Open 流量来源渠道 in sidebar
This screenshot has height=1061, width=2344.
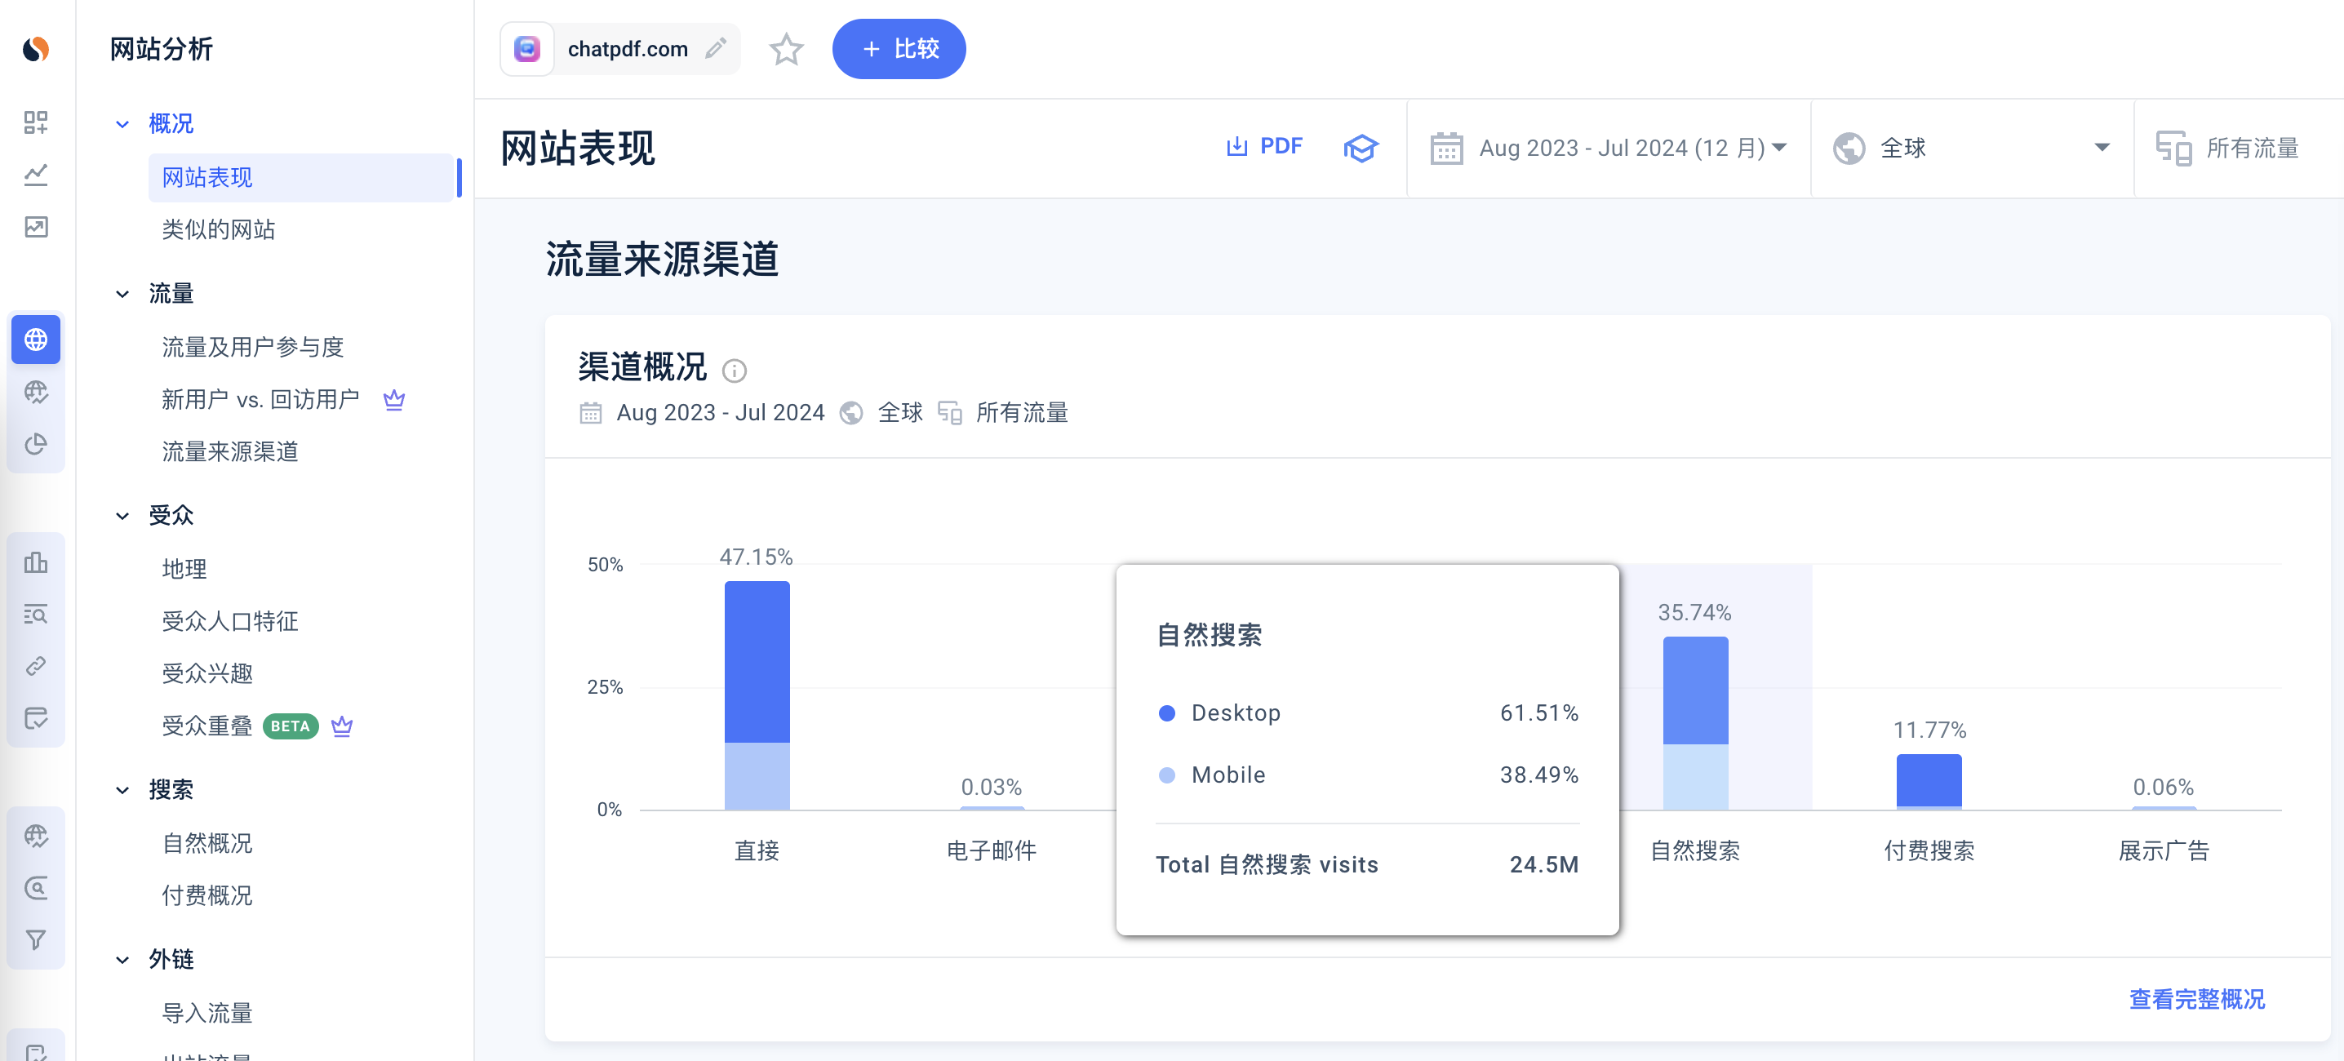230,451
